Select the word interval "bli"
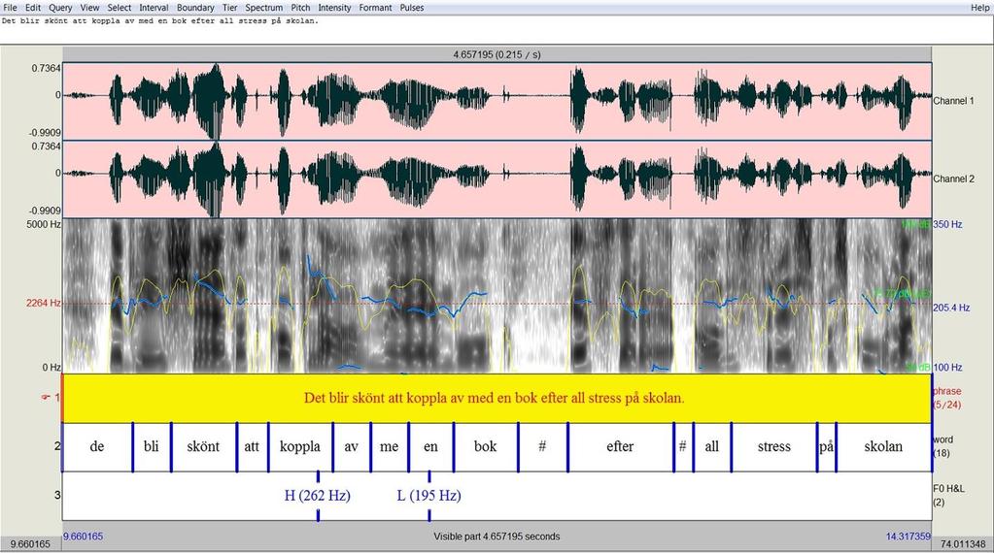This screenshot has width=994, height=553. [152, 446]
